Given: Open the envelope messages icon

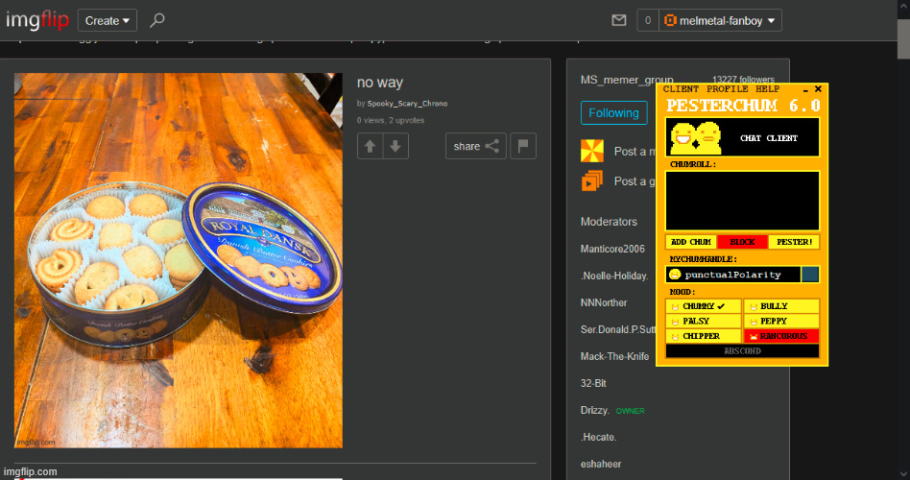Looking at the screenshot, I should click(x=619, y=20).
